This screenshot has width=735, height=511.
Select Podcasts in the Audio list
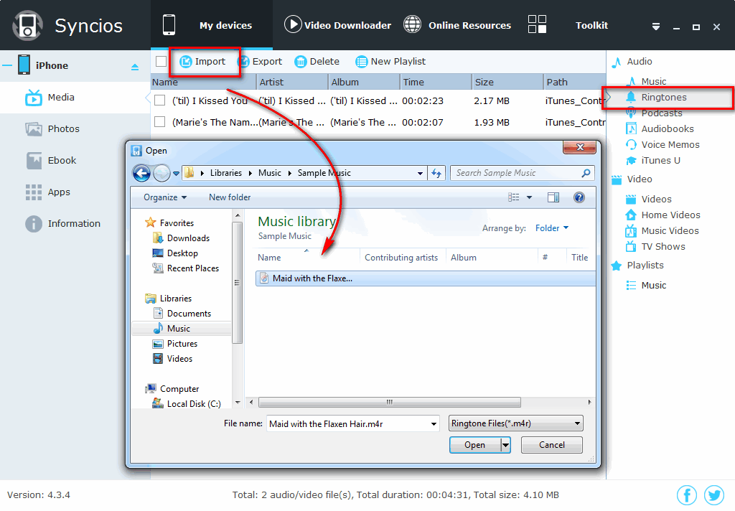coord(661,113)
